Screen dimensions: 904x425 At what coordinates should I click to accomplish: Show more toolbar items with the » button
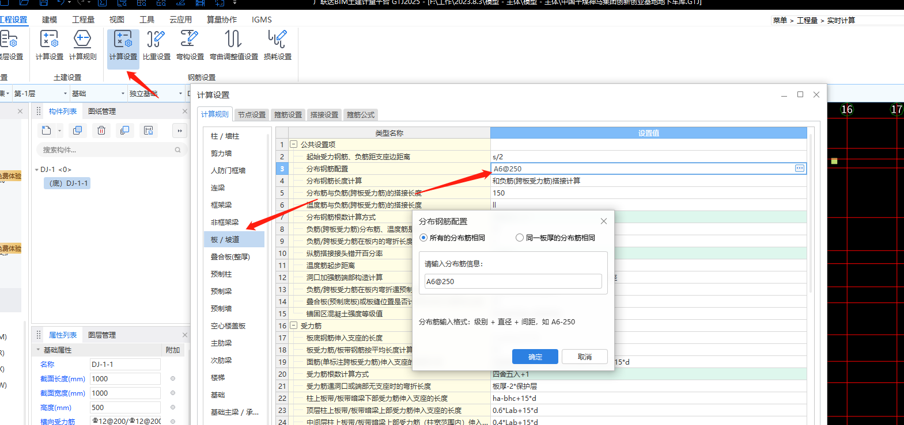click(x=180, y=131)
